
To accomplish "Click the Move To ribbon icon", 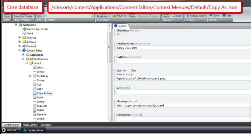I will pyautogui.click(x=114, y=16).
